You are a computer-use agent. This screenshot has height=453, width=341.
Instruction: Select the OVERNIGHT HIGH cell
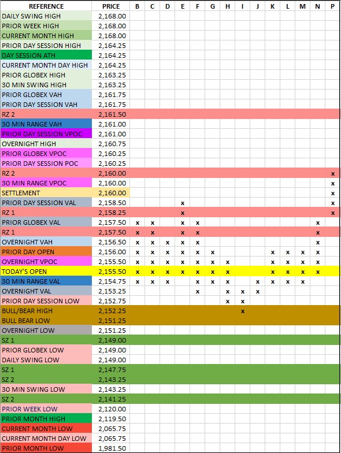click(x=46, y=144)
